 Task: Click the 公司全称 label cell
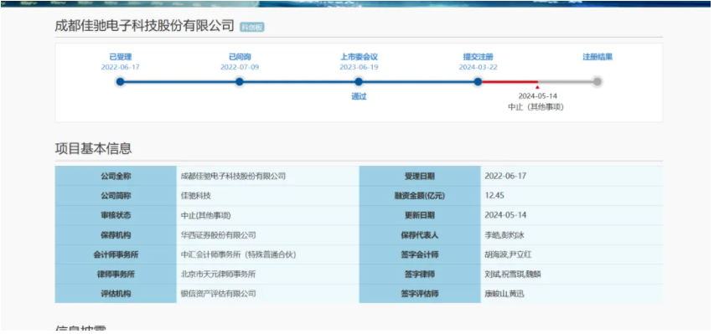(x=116, y=176)
